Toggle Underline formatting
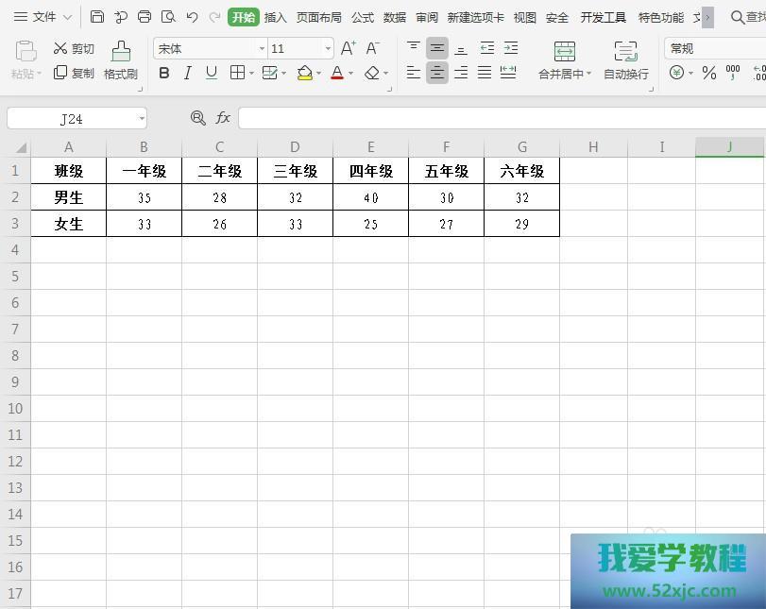Viewport: 766px width, 609px height. [x=211, y=73]
